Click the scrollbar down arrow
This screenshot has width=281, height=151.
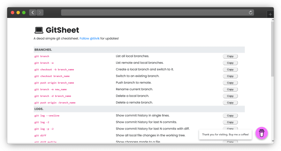pyautogui.click(x=273, y=141)
